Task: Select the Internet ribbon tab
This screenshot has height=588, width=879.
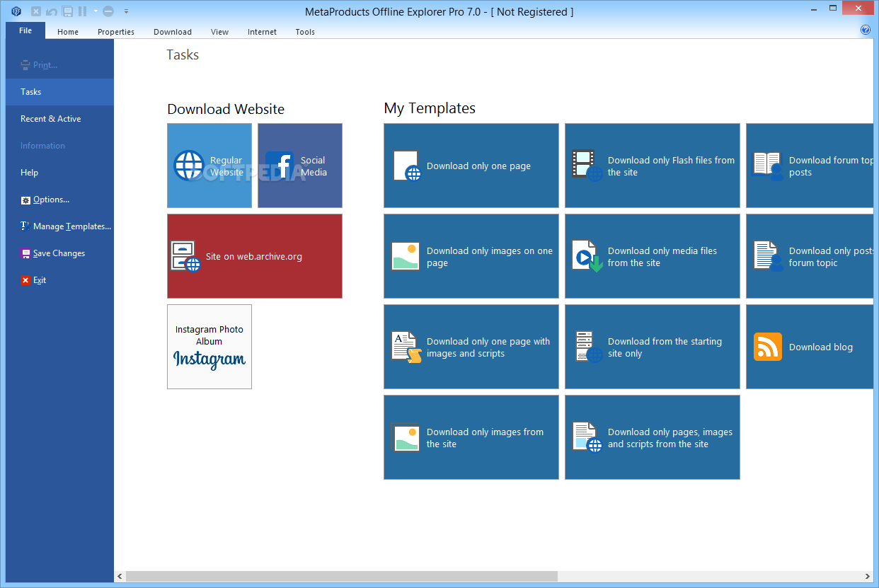Action: [x=262, y=32]
